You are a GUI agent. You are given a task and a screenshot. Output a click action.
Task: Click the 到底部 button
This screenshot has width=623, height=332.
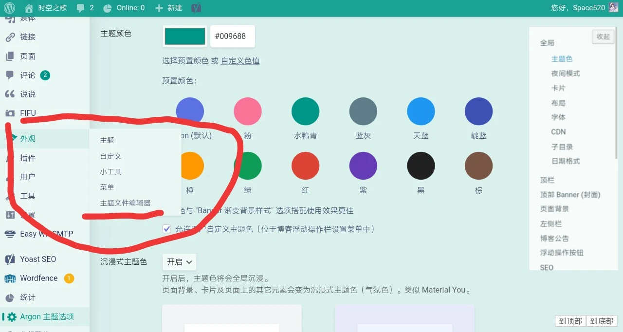(x=602, y=321)
